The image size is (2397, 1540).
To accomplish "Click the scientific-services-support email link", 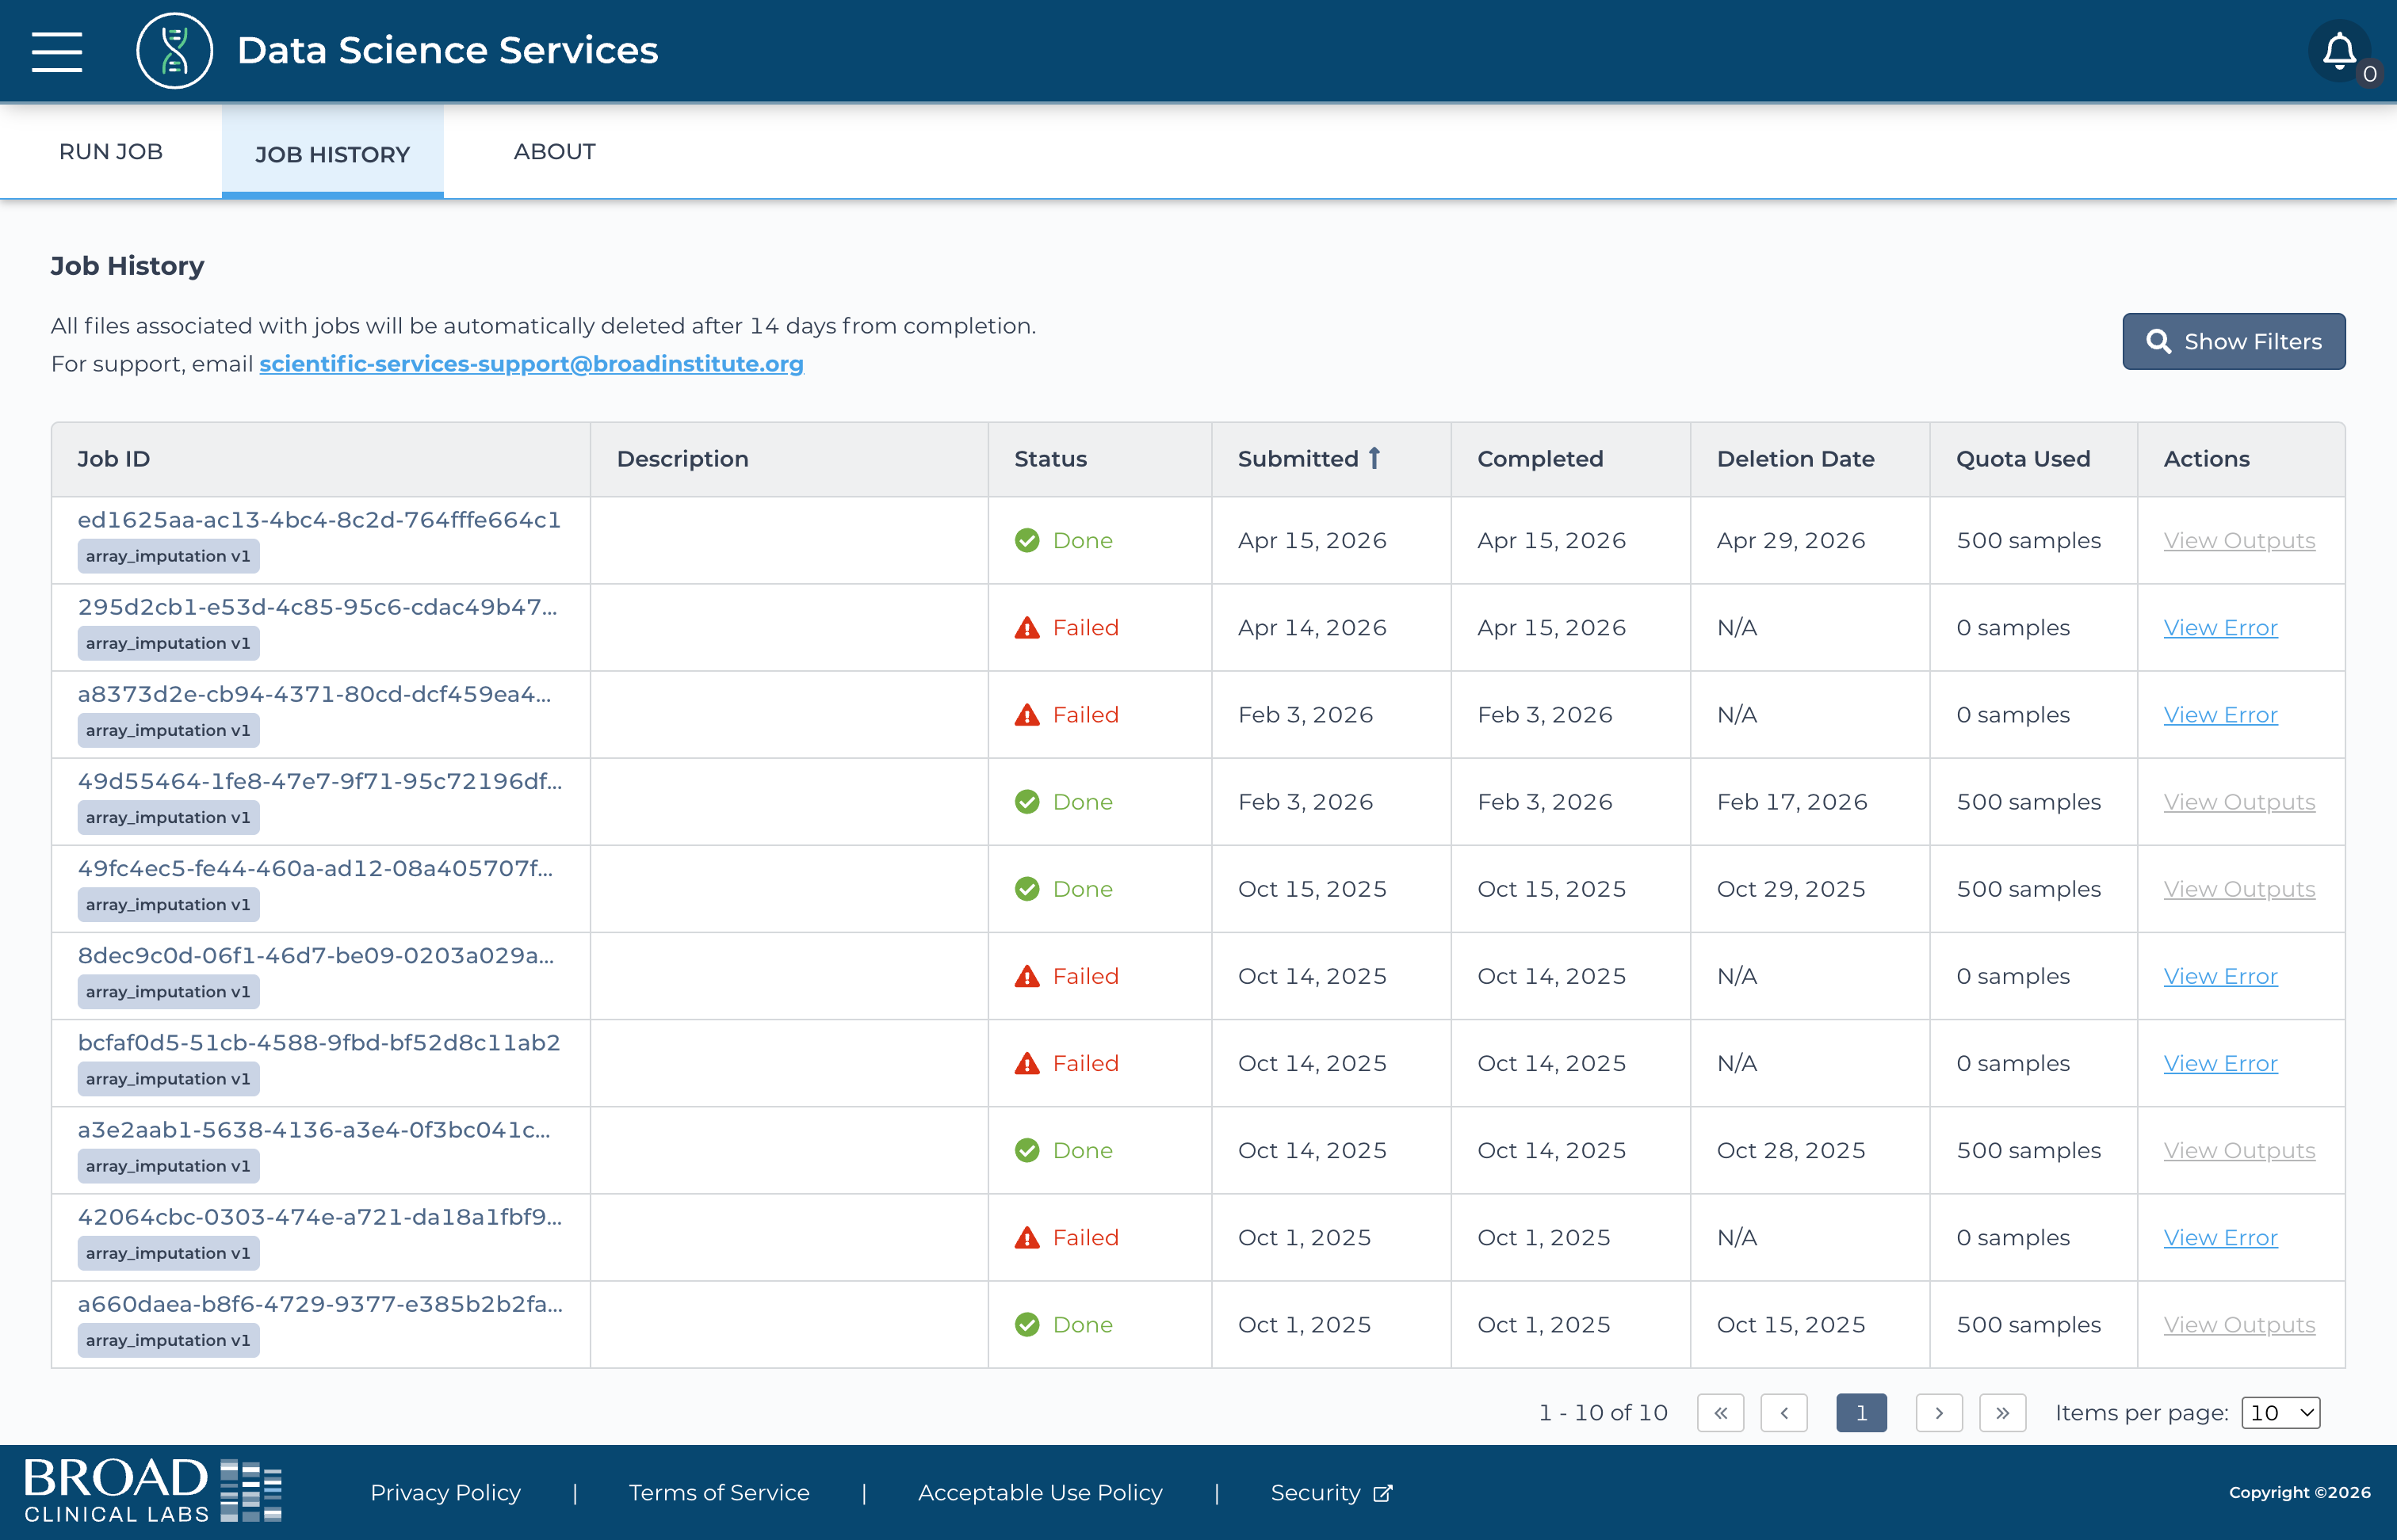I will point(531,364).
